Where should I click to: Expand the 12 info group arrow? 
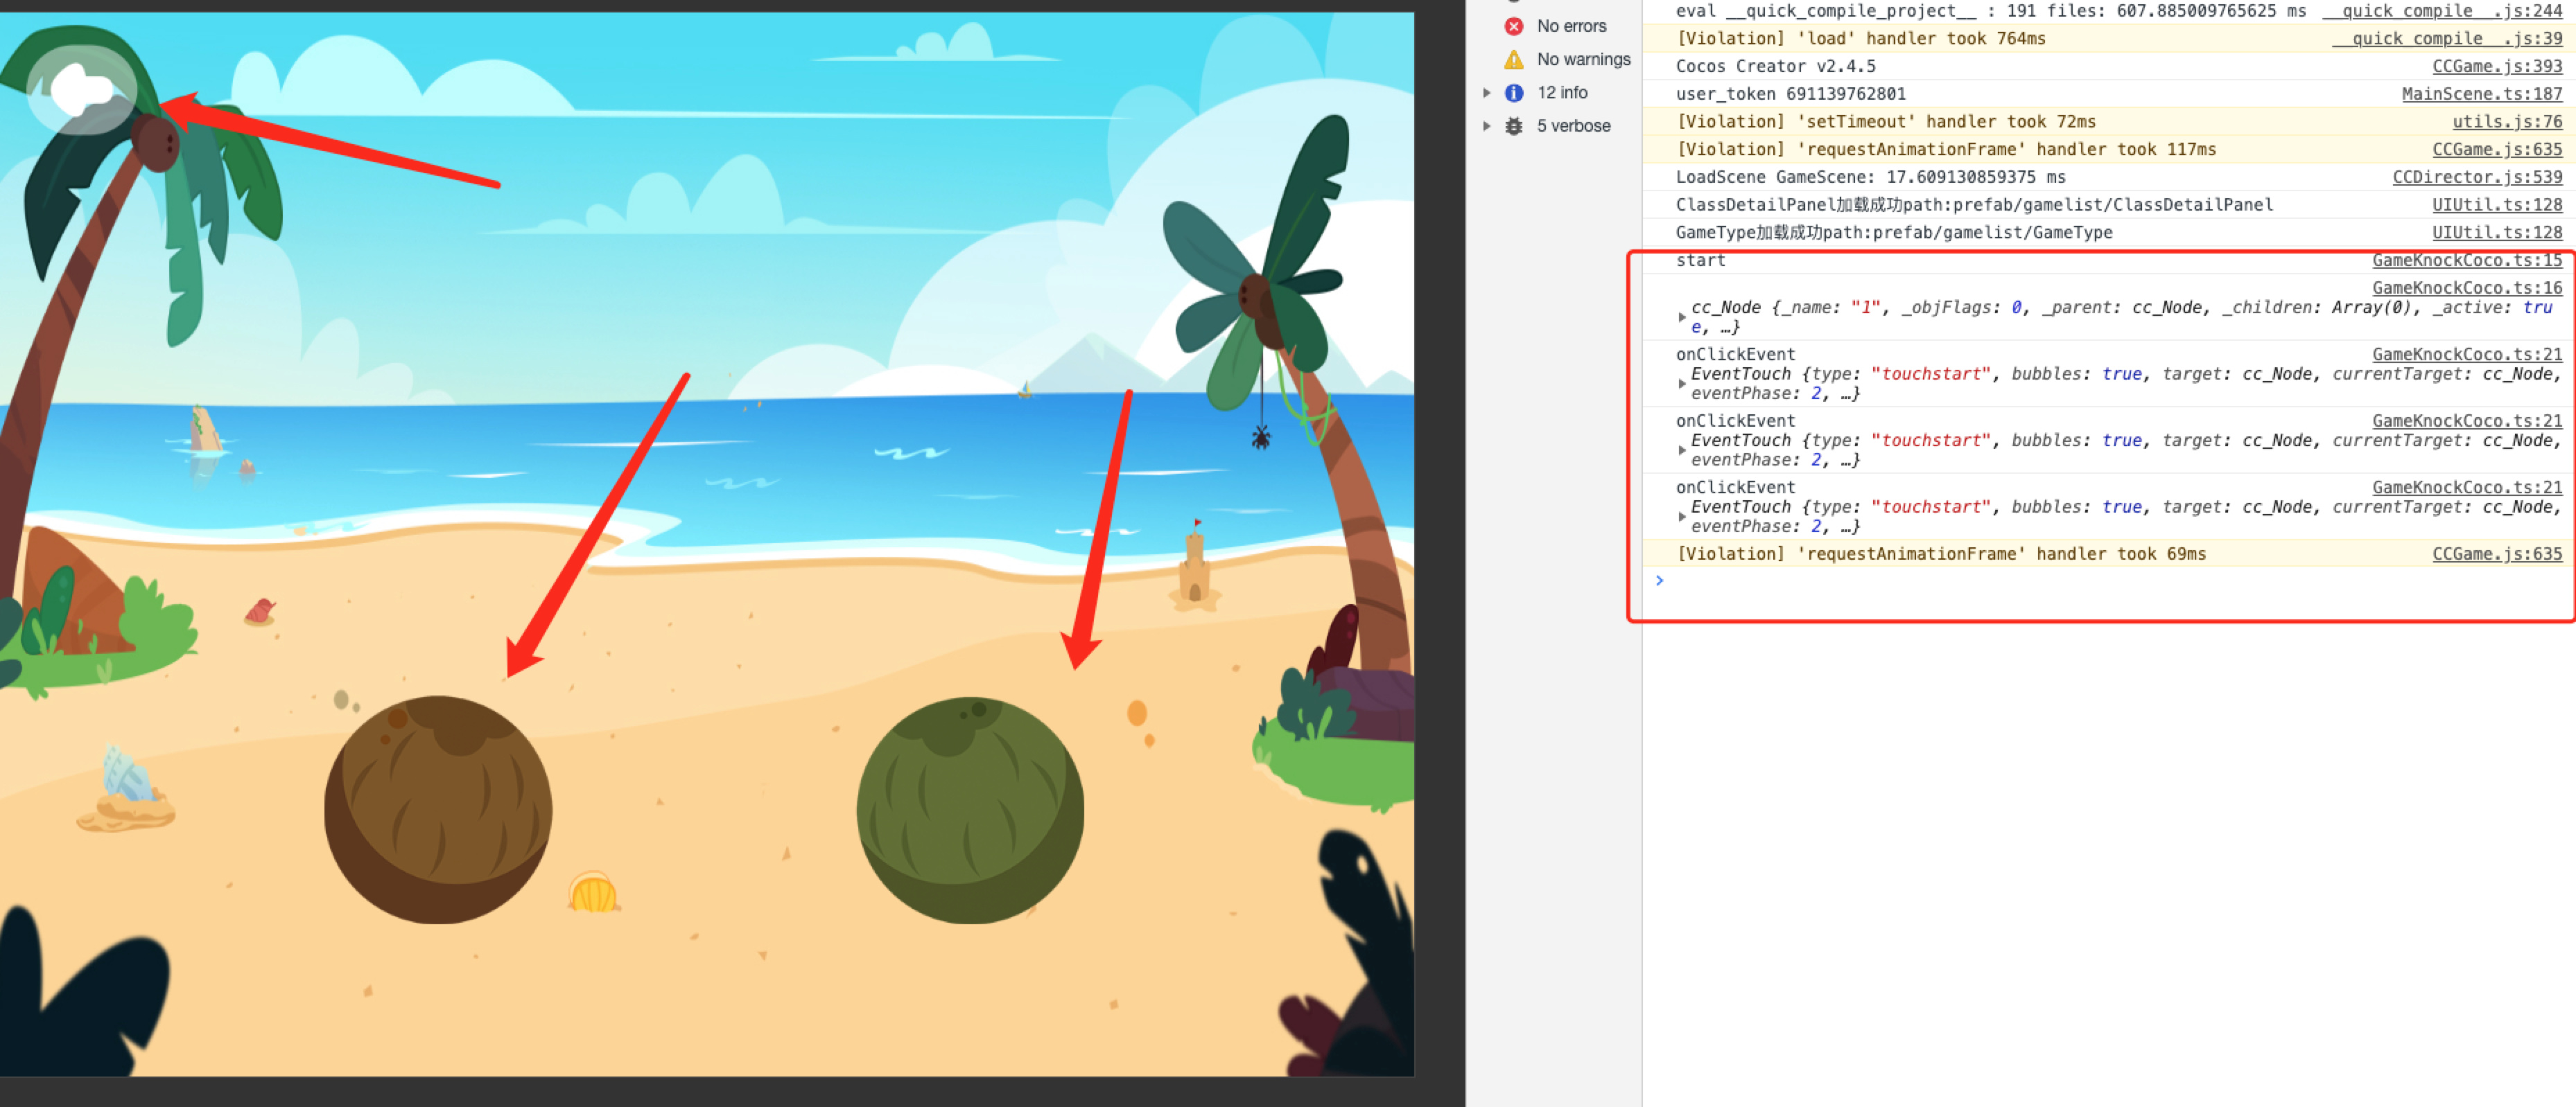click(x=1487, y=93)
